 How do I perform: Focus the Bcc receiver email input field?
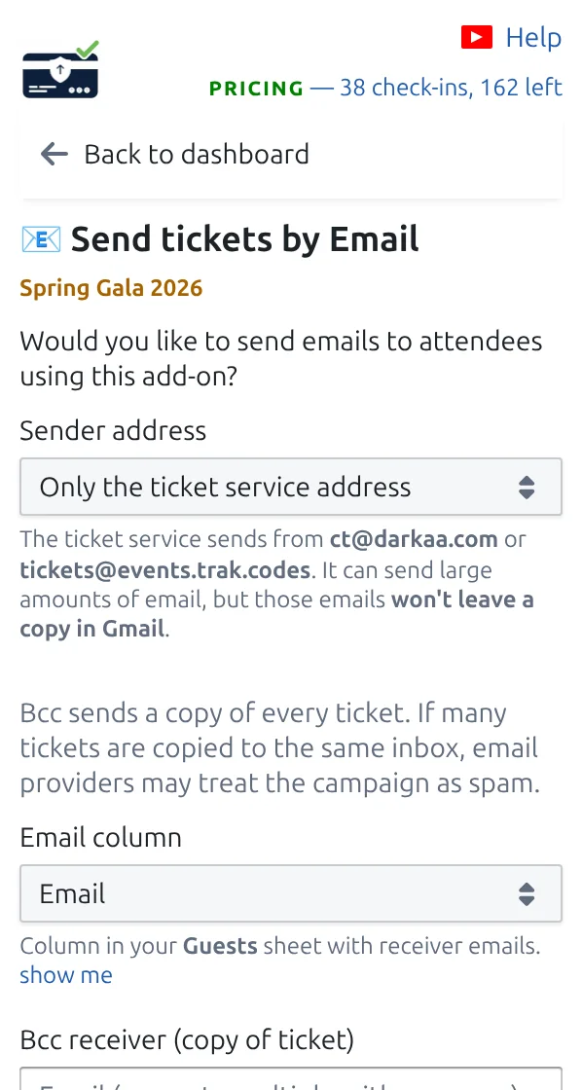(x=291, y=1078)
